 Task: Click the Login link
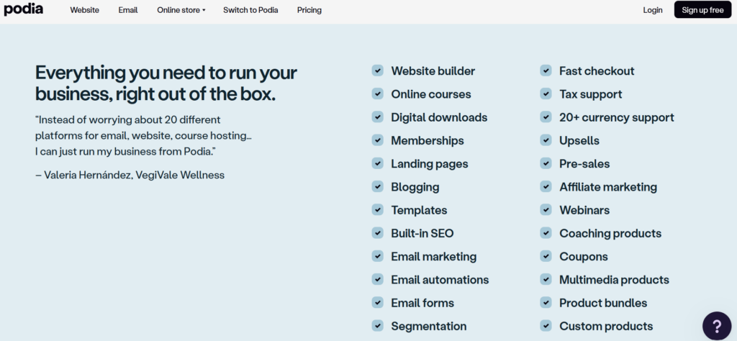tap(653, 10)
